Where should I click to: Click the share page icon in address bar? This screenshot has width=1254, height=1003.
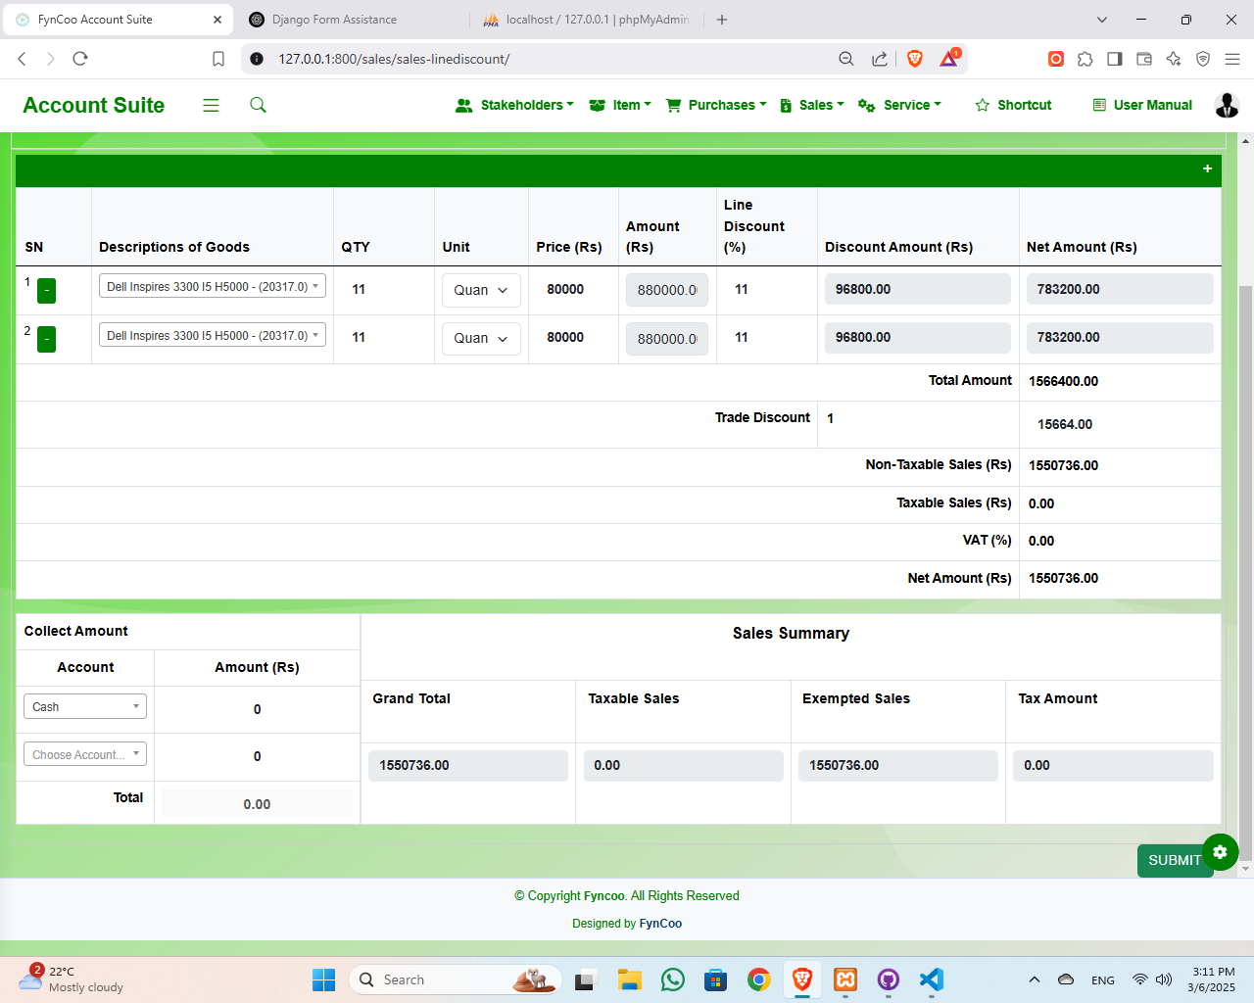[880, 59]
